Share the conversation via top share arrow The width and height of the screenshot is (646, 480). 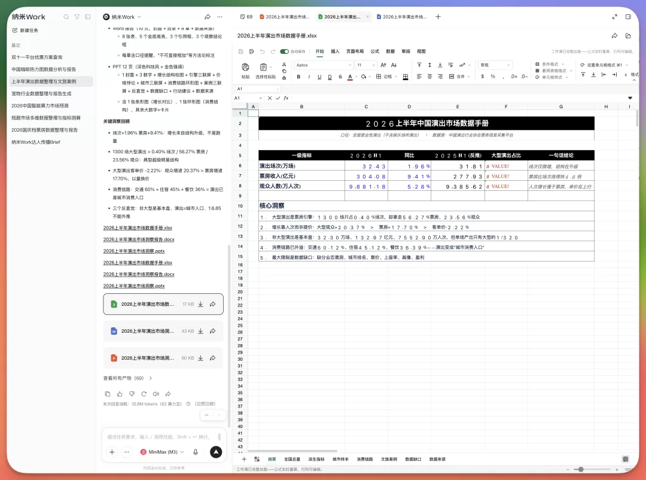tap(207, 17)
